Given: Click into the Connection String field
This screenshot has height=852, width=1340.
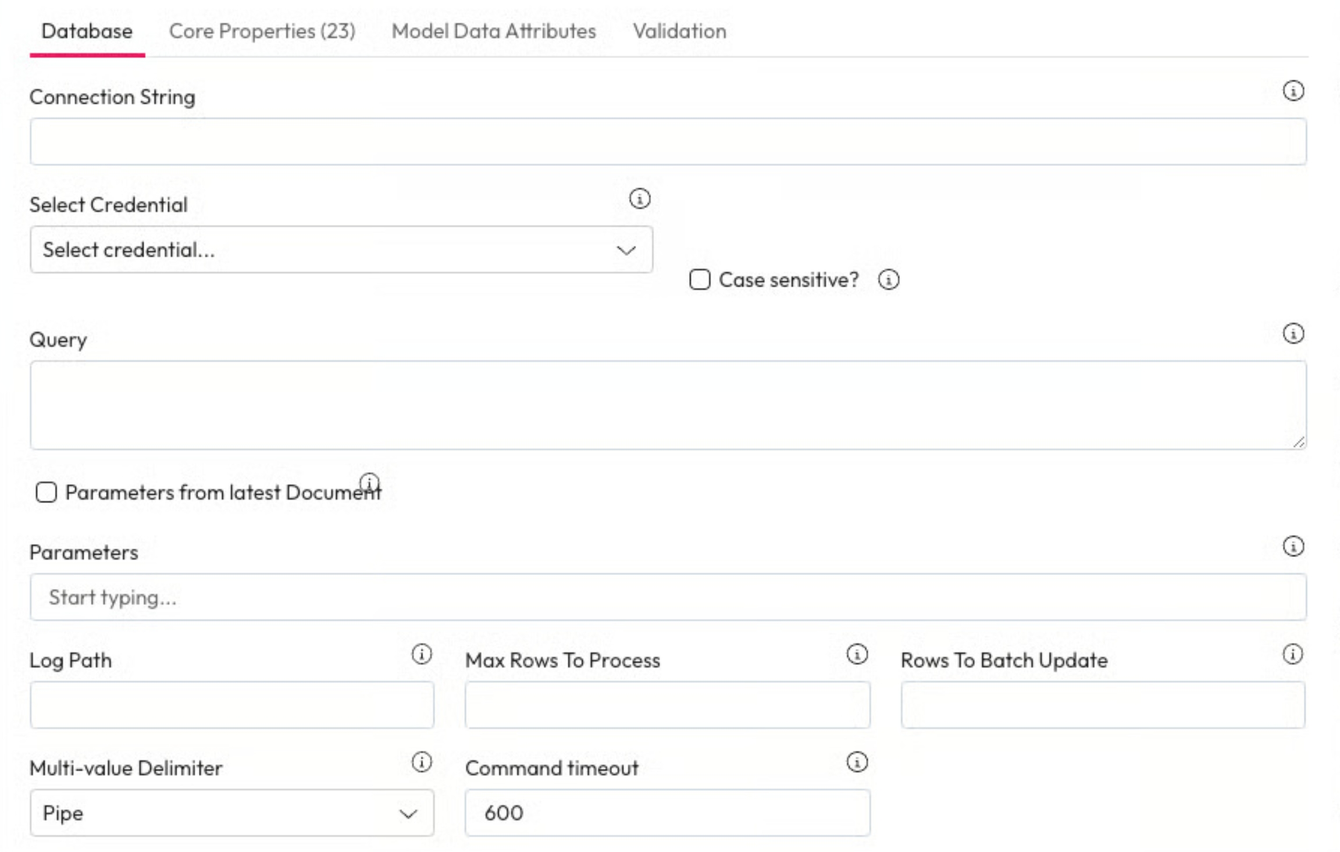Looking at the screenshot, I should pos(668,142).
